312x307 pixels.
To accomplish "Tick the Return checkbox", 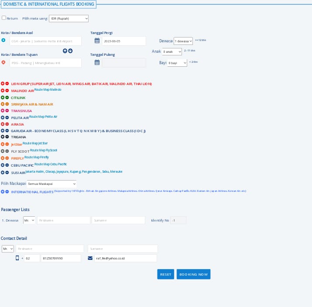I will pos(4,18).
